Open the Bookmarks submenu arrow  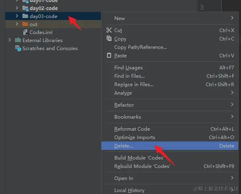pyautogui.click(x=232, y=116)
